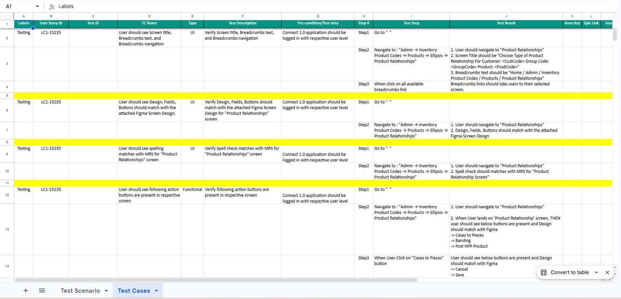
Task: Click the Convert to table button
Action: [x=569, y=273]
